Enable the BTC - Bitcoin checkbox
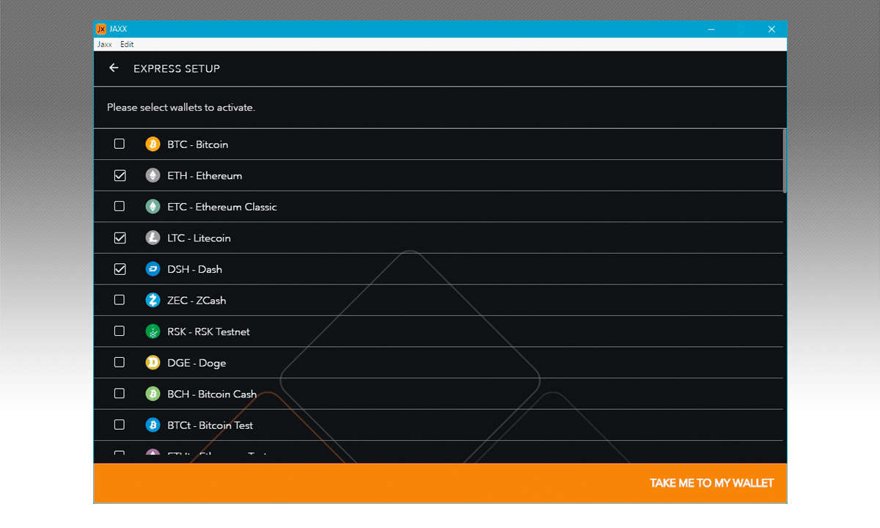Screen dimensions: 880x528 coord(120,144)
